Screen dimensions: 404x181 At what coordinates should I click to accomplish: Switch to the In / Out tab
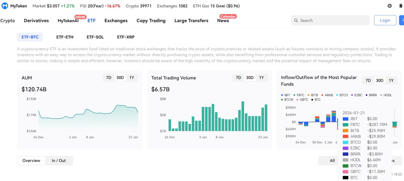point(59,160)
